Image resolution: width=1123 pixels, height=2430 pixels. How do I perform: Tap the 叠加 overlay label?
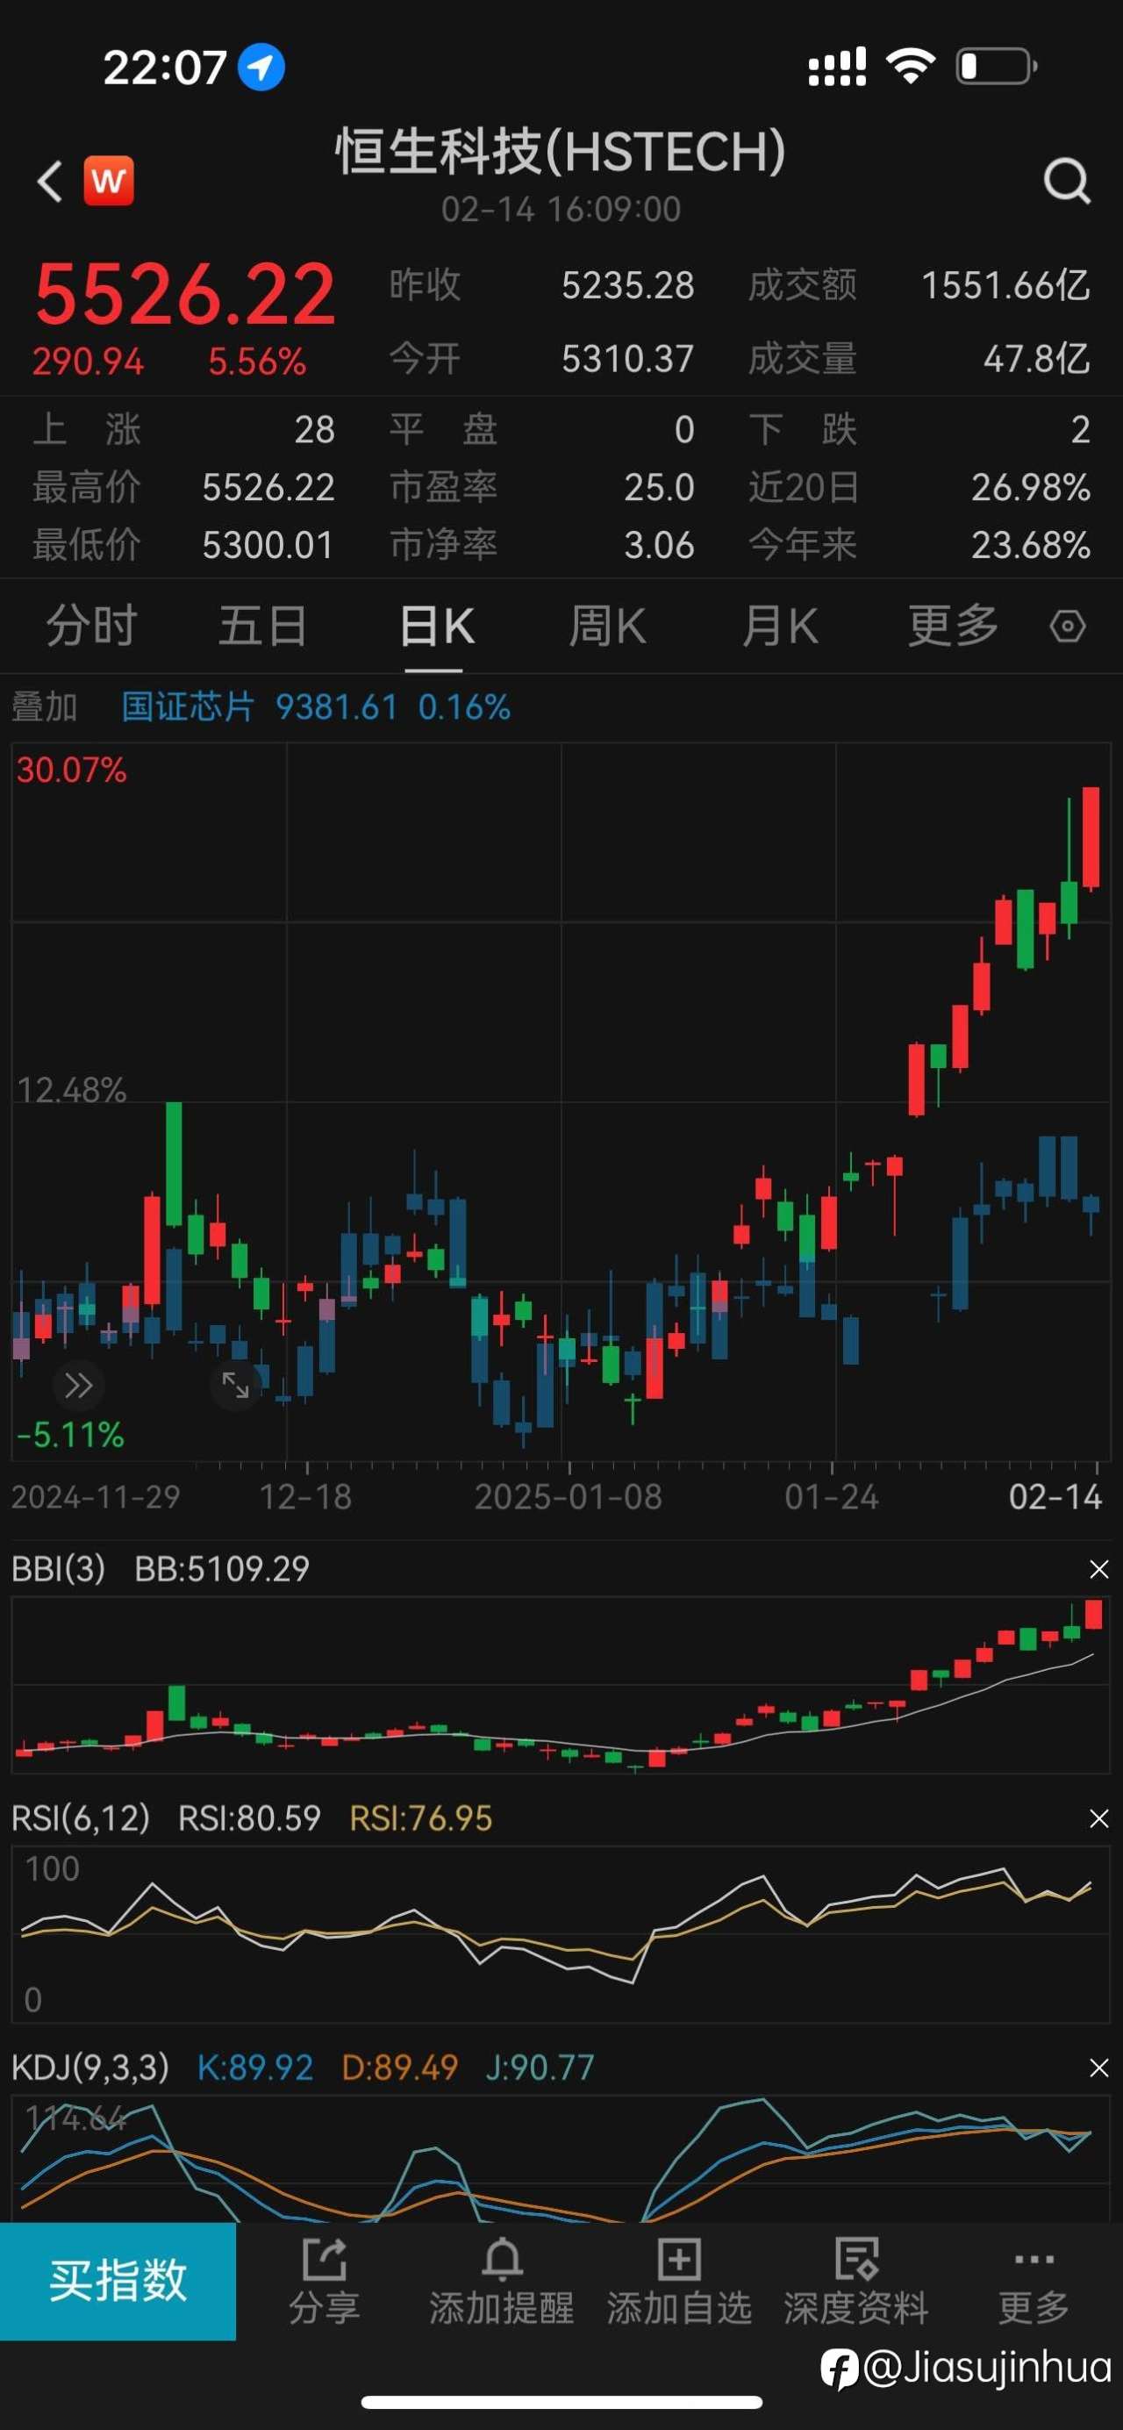(x=45, y=706)
